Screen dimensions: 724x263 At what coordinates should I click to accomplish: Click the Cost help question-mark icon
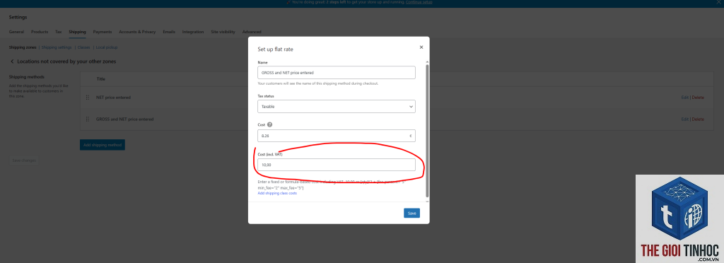click(269, 124)
